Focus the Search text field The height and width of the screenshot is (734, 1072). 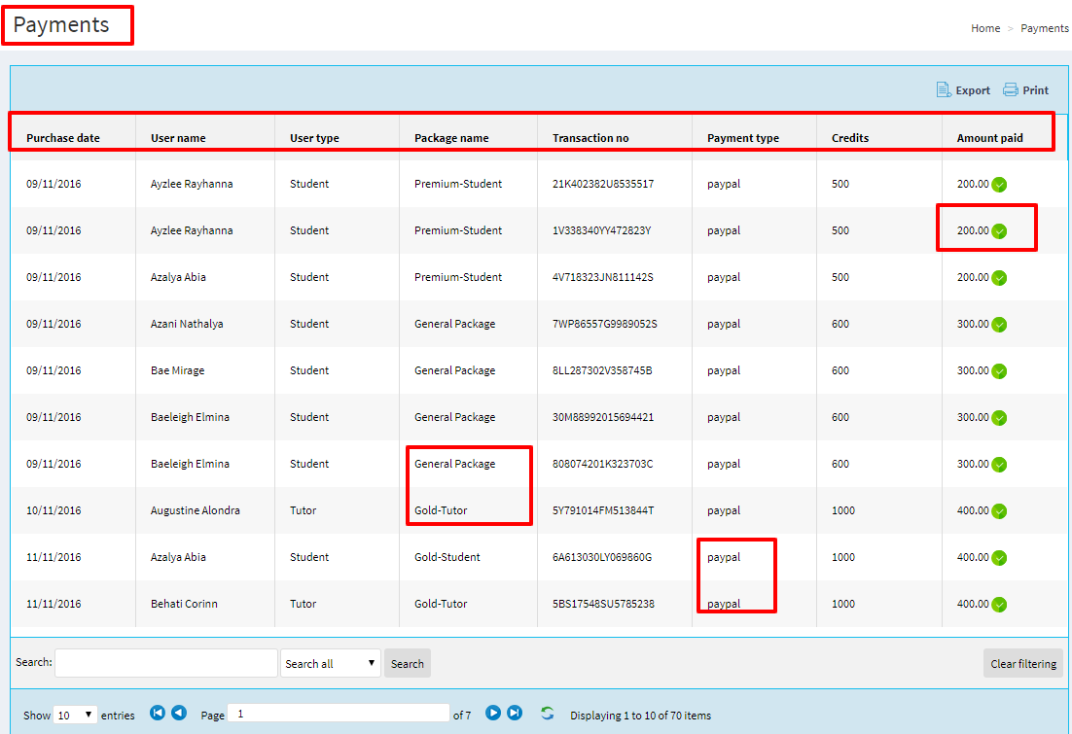coord(166,663)
